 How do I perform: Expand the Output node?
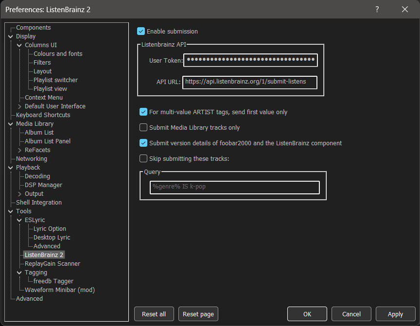click(19, 194)
